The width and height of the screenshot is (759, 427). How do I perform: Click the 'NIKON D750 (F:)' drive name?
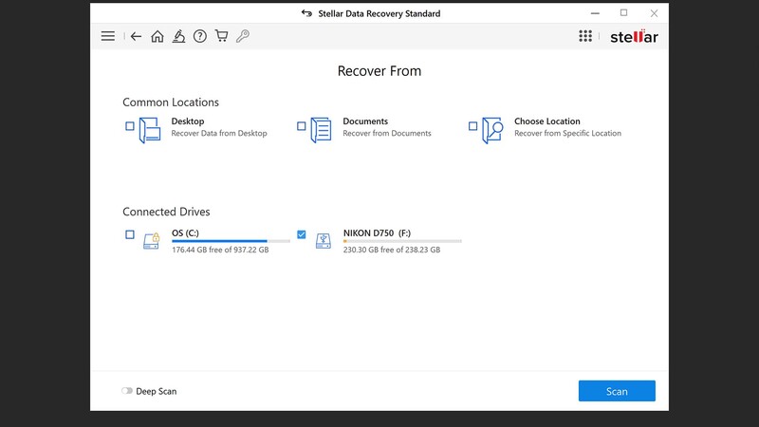pyautogui.click(x=377, y=232)
